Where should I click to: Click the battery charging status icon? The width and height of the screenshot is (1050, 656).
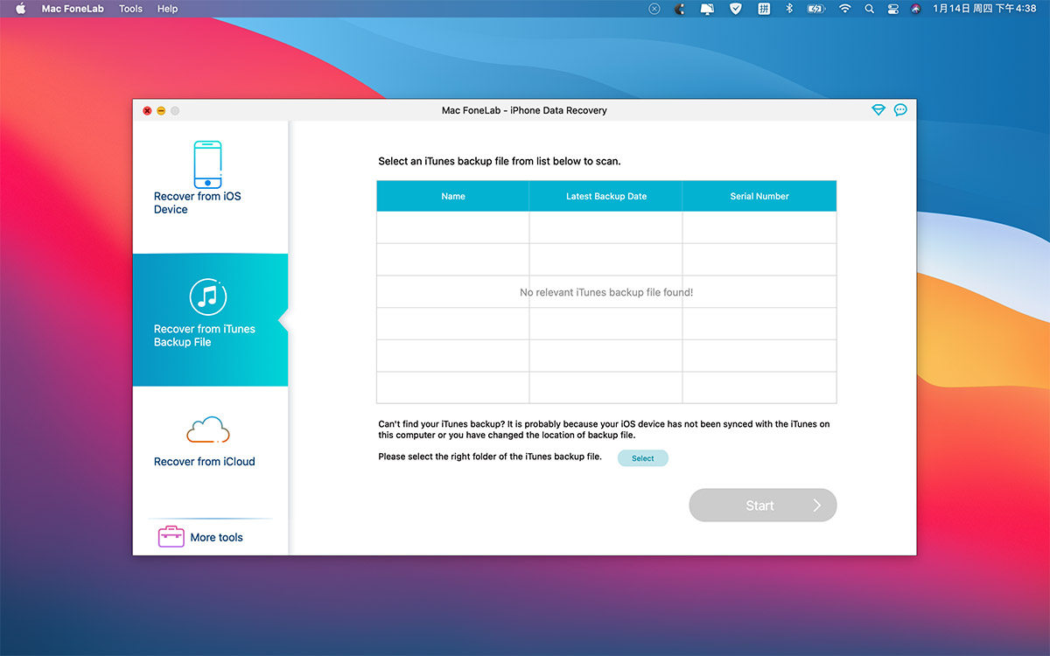tap(815, 9)
